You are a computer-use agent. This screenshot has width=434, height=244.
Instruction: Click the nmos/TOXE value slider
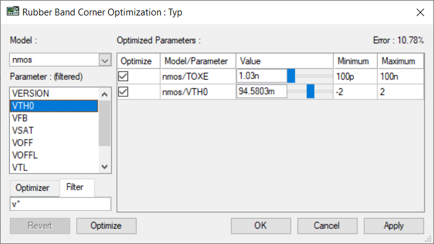click(291, 76)
